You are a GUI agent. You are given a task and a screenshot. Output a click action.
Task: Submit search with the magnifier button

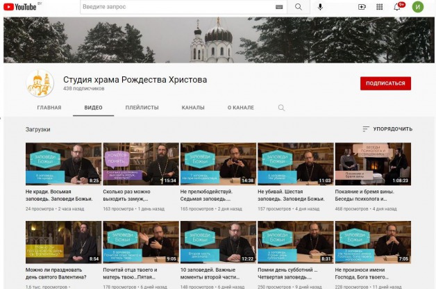(x=299, y=7)
